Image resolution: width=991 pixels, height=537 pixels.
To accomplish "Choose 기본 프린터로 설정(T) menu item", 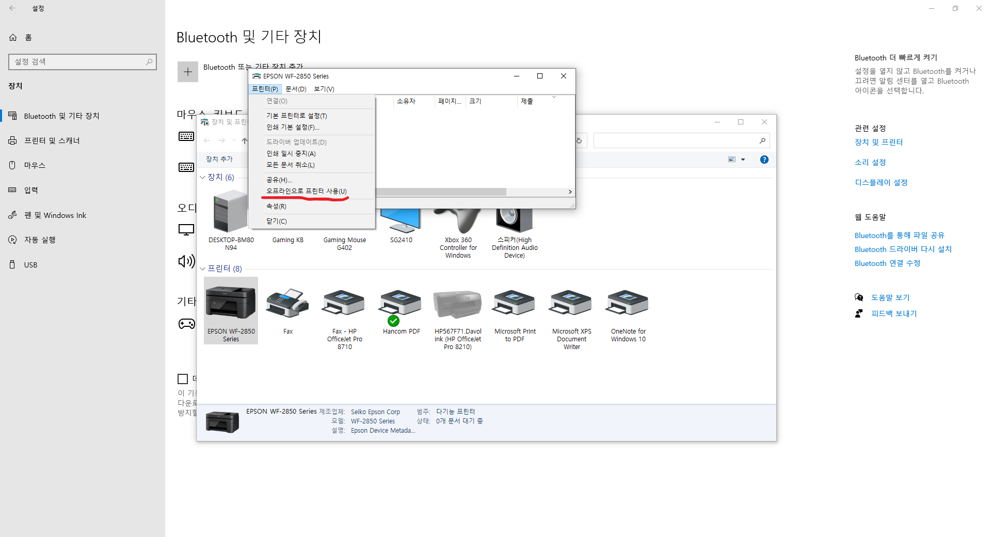I will [312, 116].
